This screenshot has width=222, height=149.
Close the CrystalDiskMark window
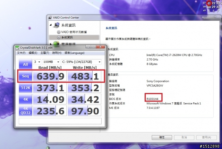100,47
